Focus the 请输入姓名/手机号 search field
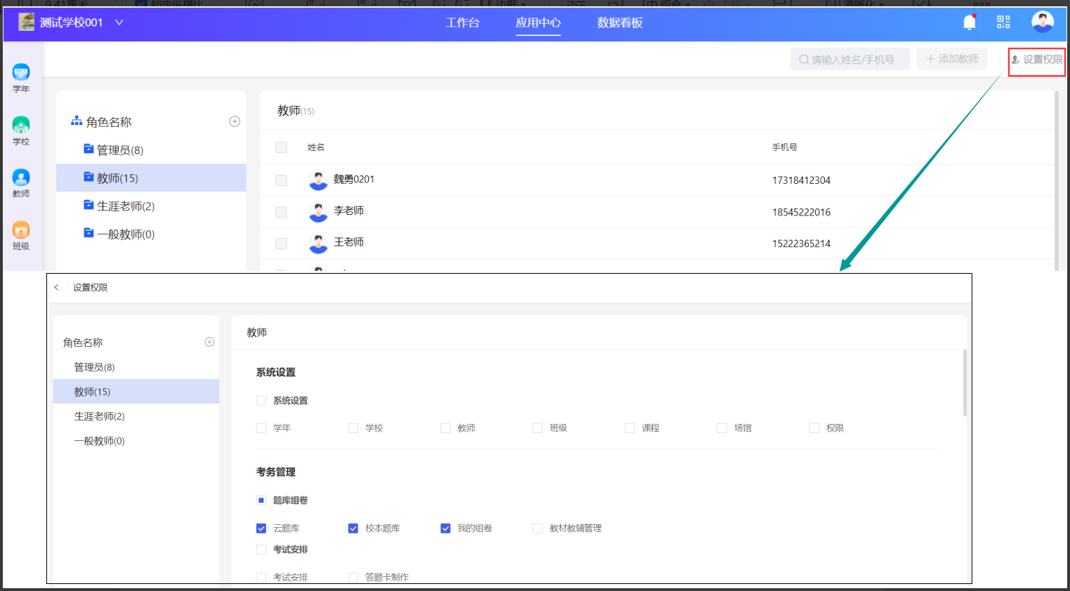Screen dimensions: 1070x591 [x=850, y=59]
